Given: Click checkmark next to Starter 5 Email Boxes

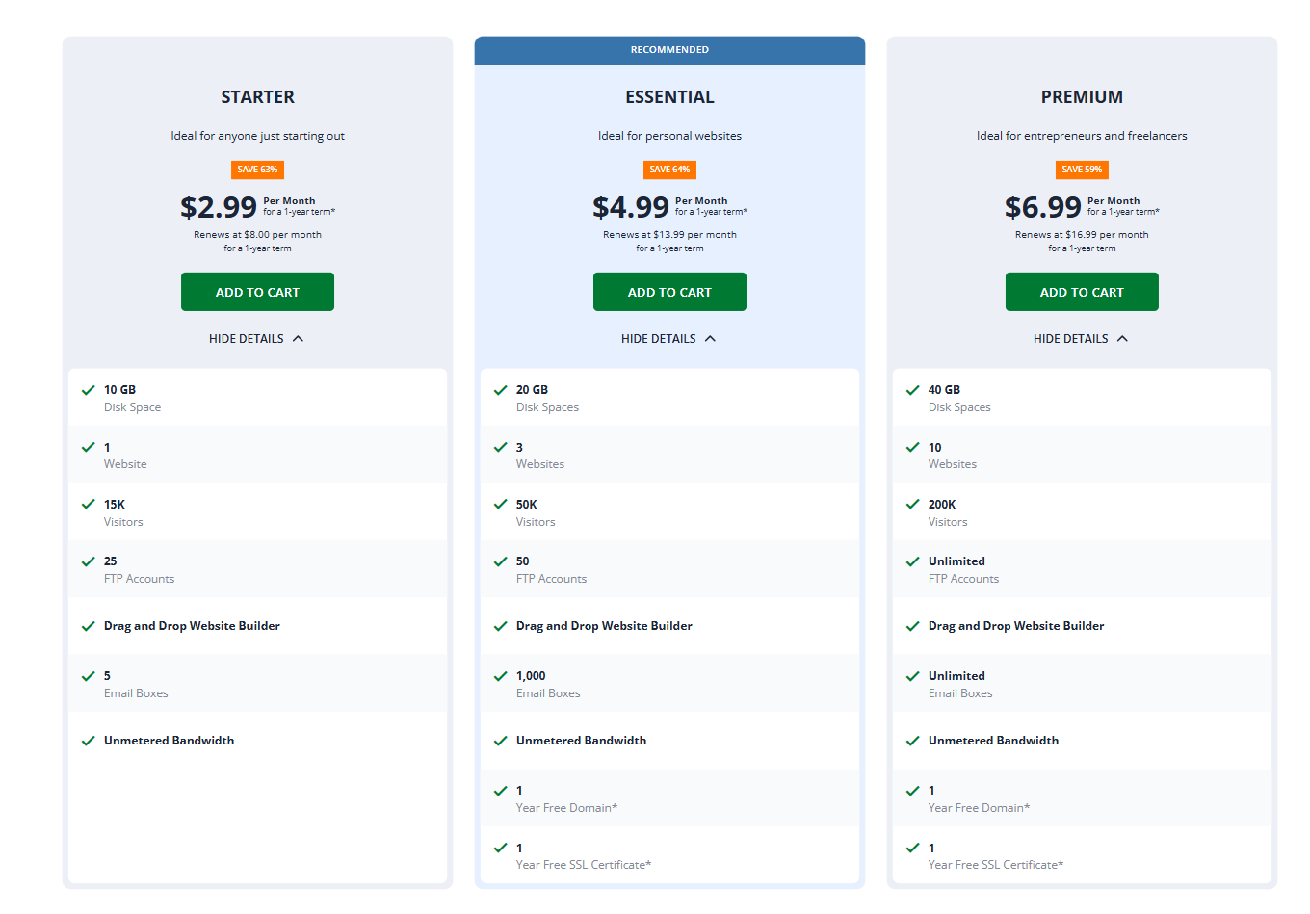Looking at the screenshot, I should tap(88, 676).
